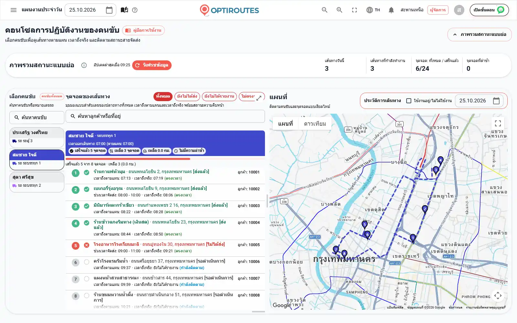Toggle status circle for stop 6 ครัวโรงแรมริมน้ำ
This screenshot has height=323, width=517.
pos(87,262)
